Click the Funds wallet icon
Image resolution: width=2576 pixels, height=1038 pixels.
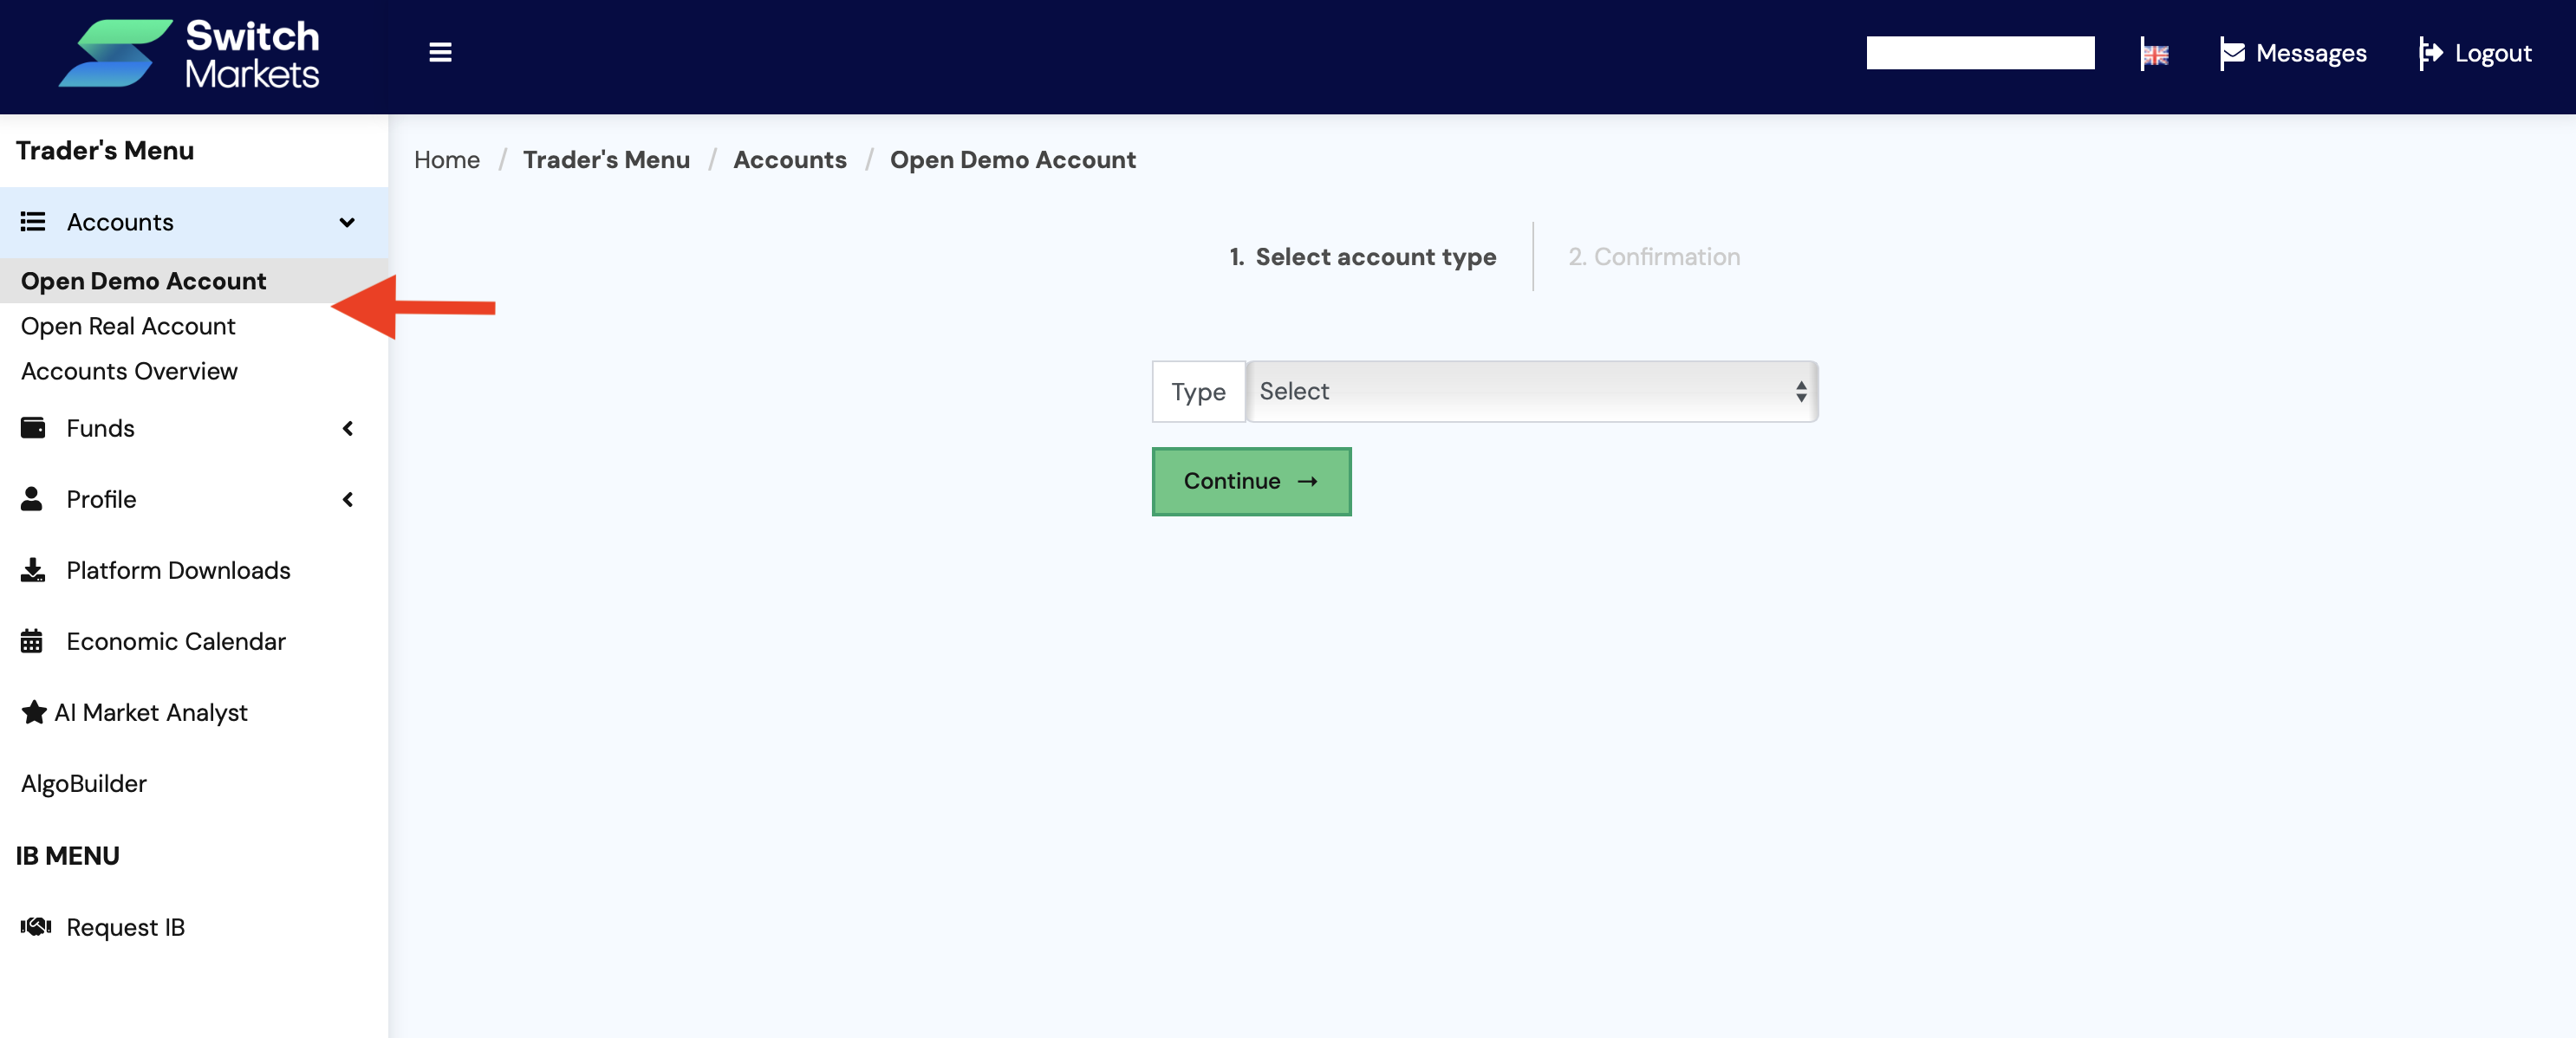33,428
